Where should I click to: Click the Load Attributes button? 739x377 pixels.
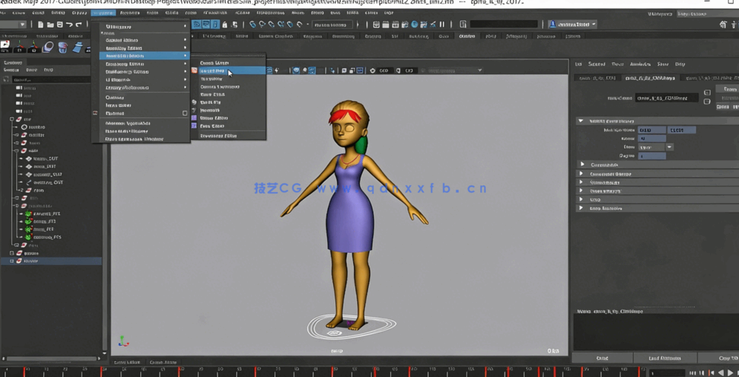tap(664, 358)
